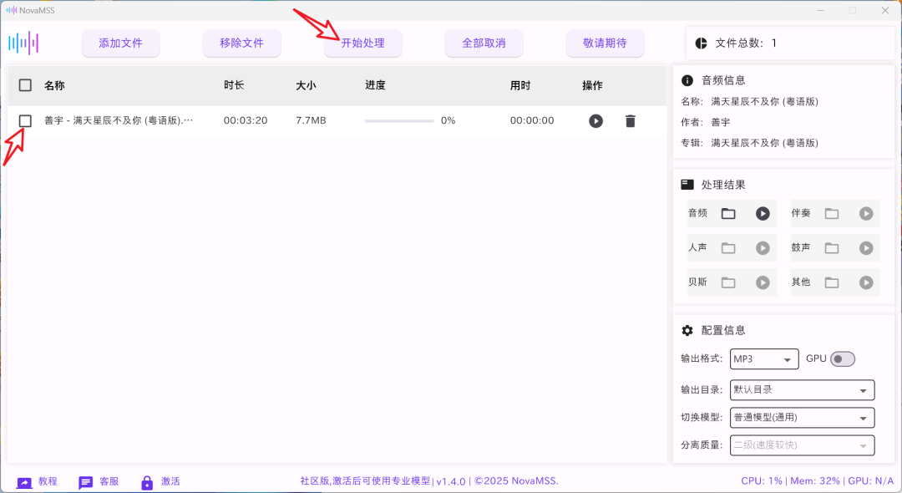
Task: Open the 教程 tutorial link
Action: (x=37, y=482)
